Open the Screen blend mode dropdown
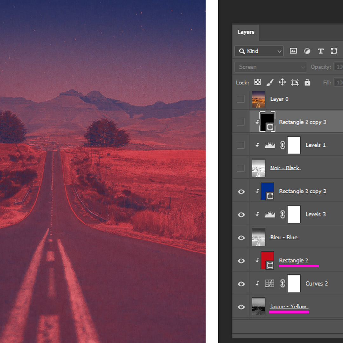343x343 pixels. point(271,67)
